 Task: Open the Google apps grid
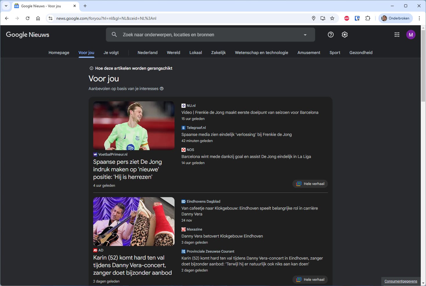[397, 35]
